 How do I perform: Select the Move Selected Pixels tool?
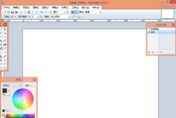click(5, 29)
